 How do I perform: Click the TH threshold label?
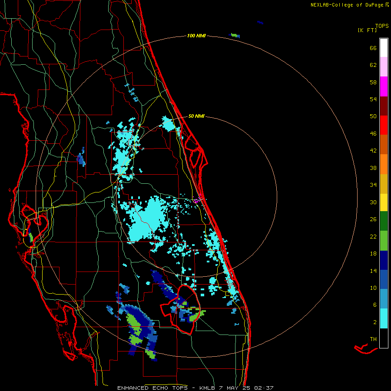[x=373, y=339]
